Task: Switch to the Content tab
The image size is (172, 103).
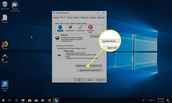Action: (76, 17)
